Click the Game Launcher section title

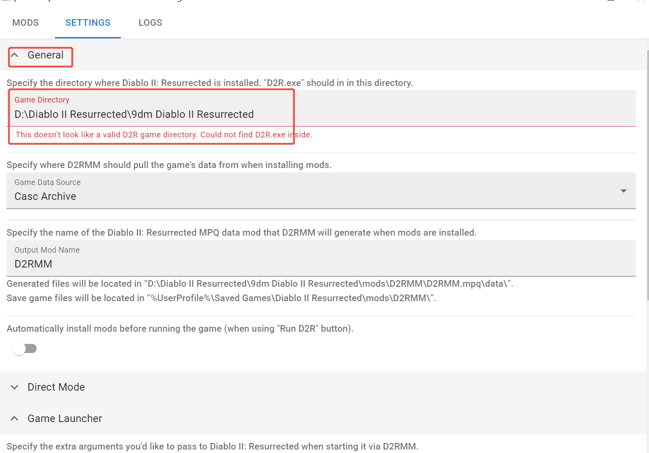(x=65, y=419)
